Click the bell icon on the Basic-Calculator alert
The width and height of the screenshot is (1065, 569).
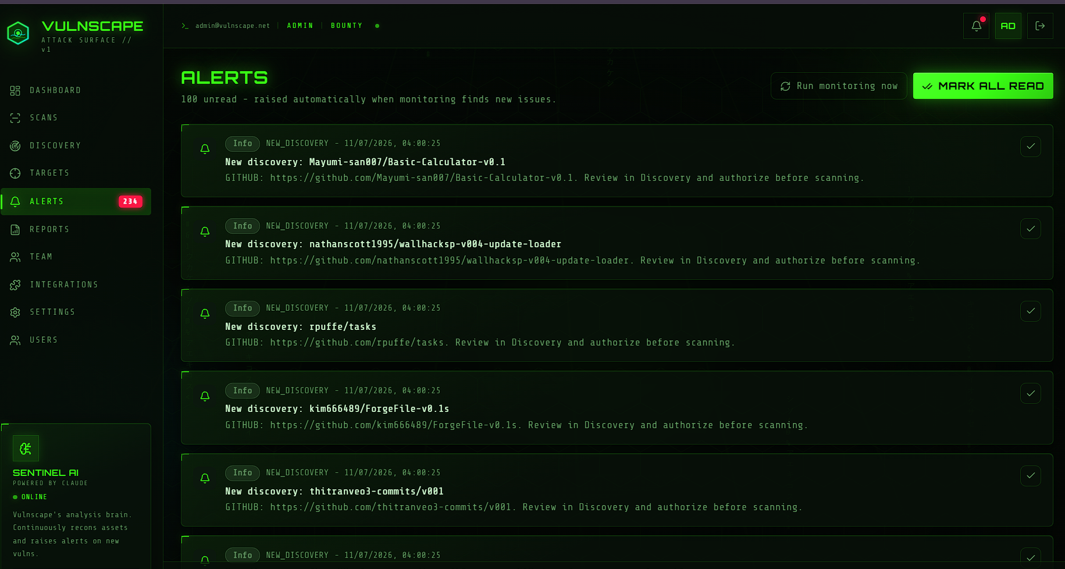[x=205, y=149]
